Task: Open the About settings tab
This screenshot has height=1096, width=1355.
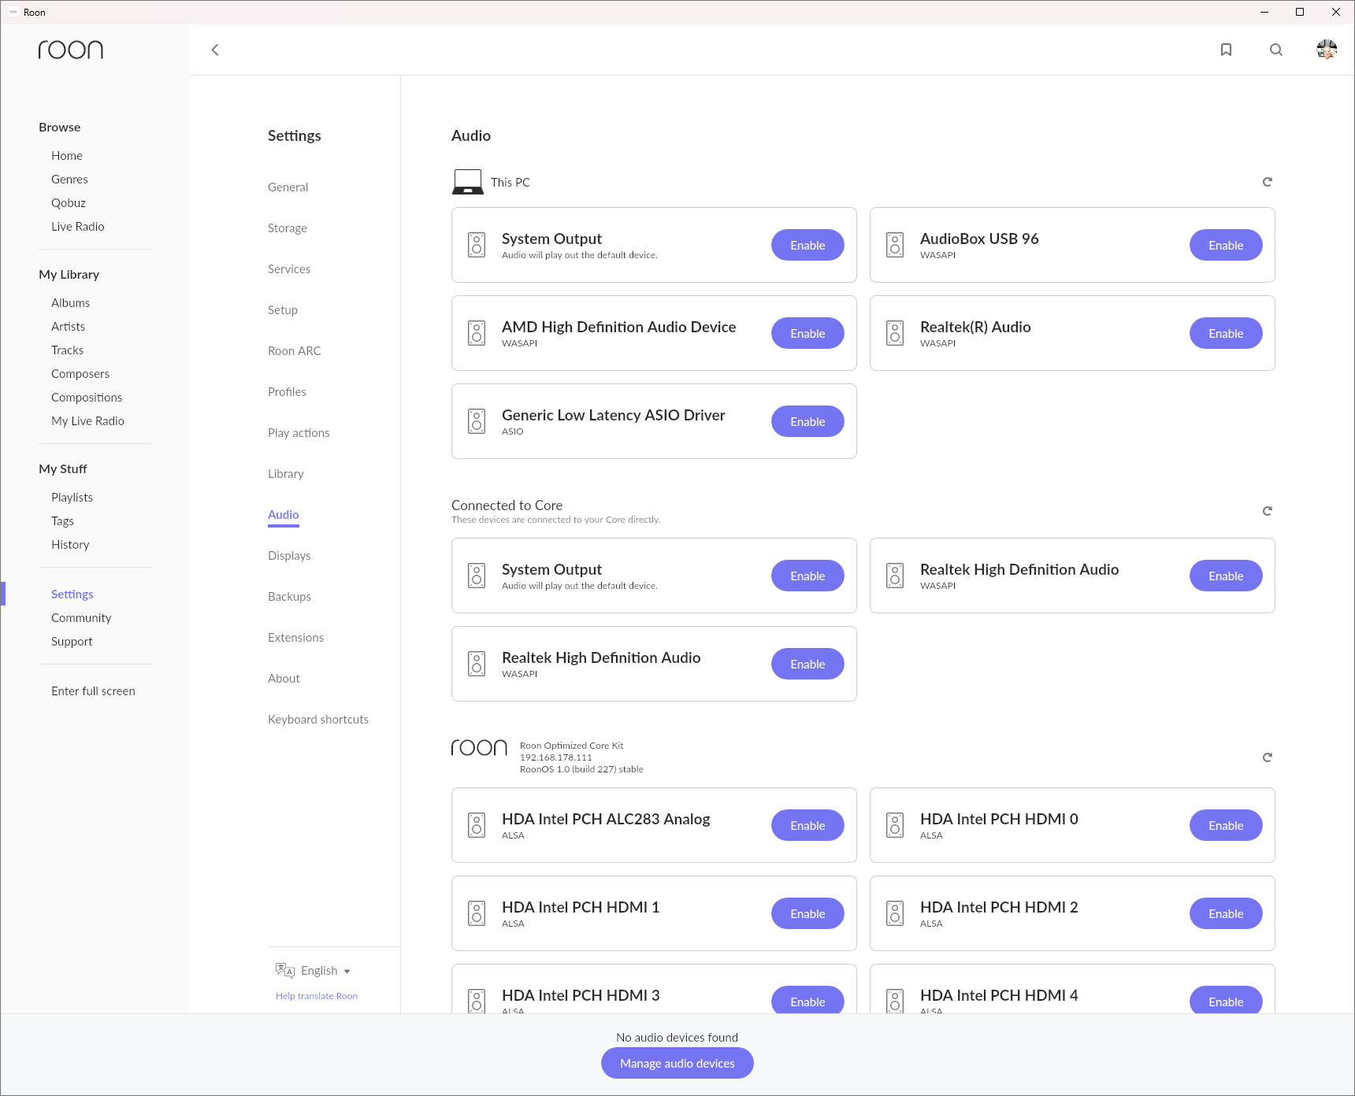Action: (284, 678)
